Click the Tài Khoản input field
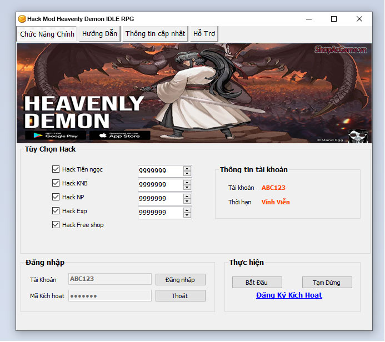Image resolution: width=385 pixels, height=342 pixels. coord(110,279)
